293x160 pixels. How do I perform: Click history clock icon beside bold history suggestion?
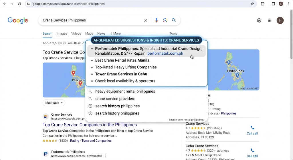(90, 106)
